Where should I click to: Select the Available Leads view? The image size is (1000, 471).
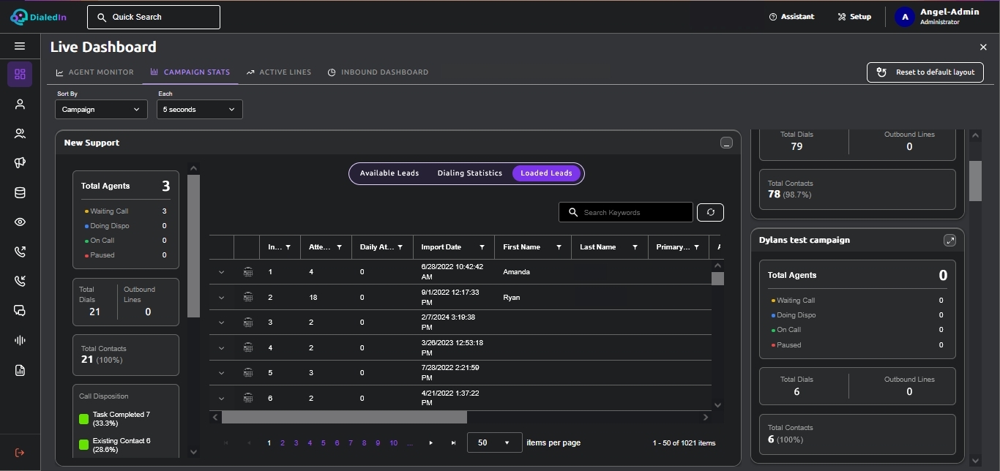click(x=389, y=173)
